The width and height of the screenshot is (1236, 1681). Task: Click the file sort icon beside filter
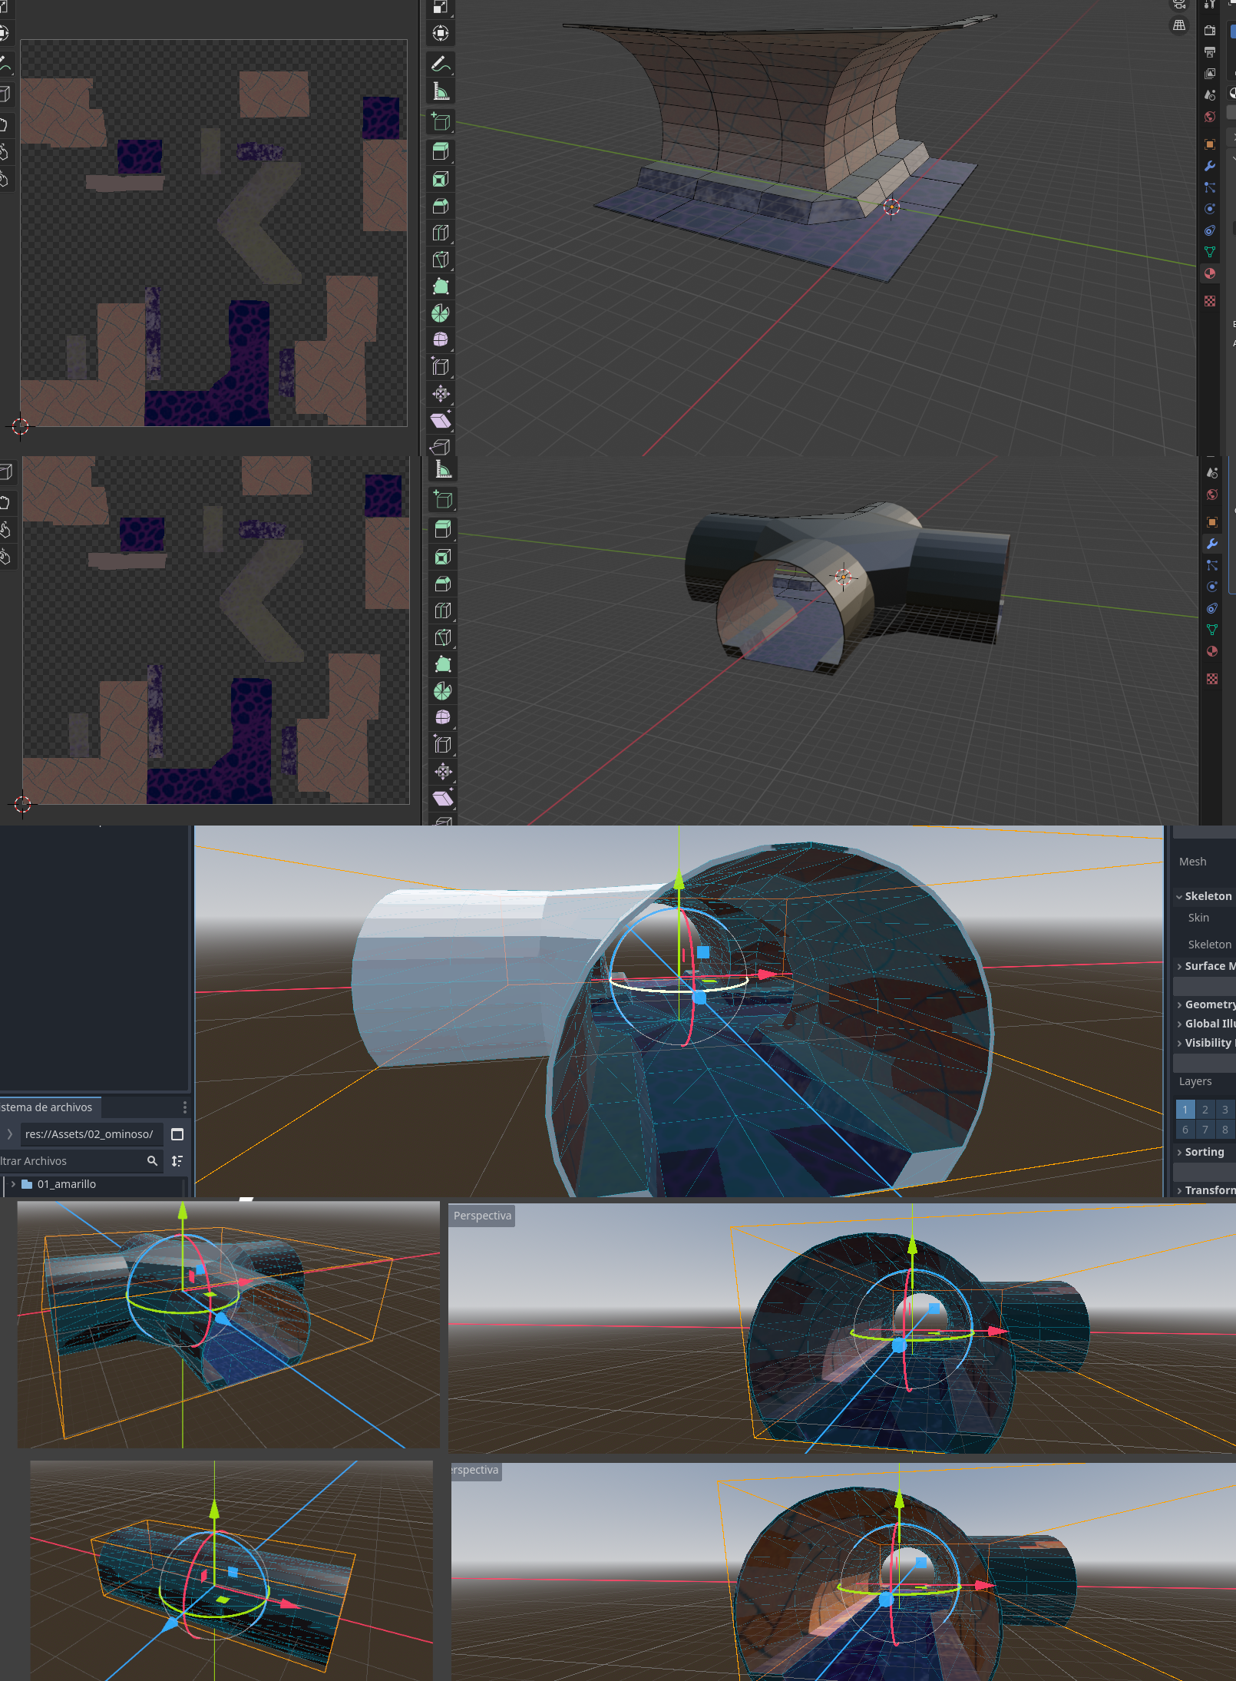click(177, 1161)
